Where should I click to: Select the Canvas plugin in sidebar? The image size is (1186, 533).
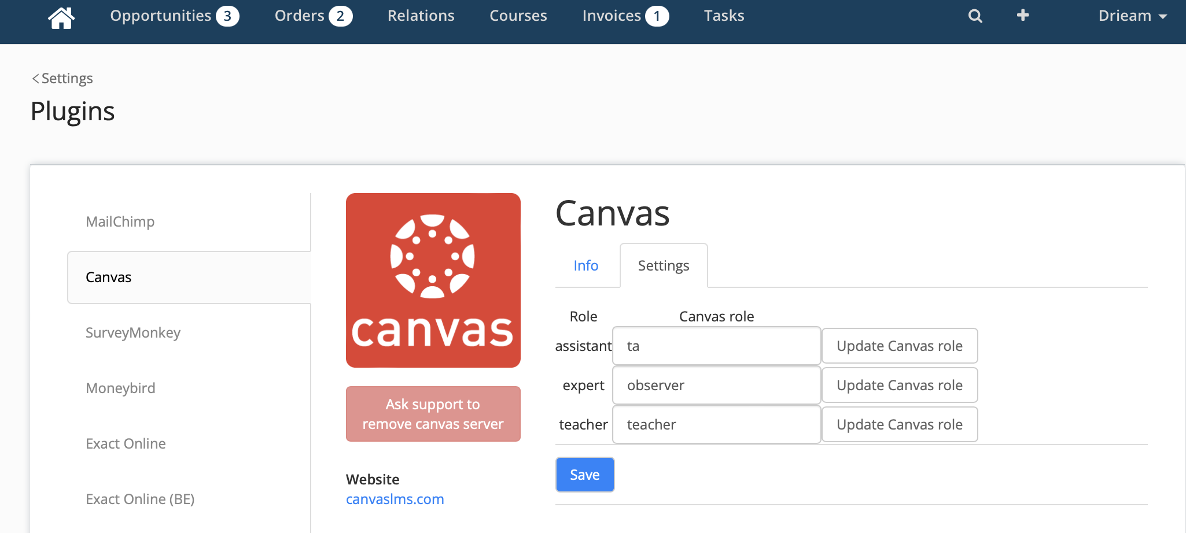pyautogui.click(x=189, y=277)
